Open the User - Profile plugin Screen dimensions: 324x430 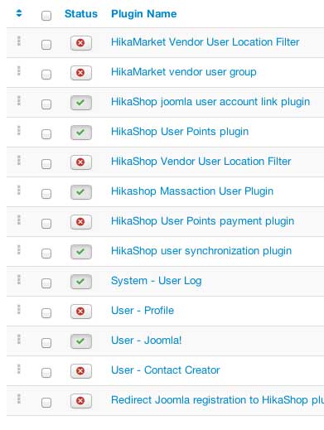point(143,311)
